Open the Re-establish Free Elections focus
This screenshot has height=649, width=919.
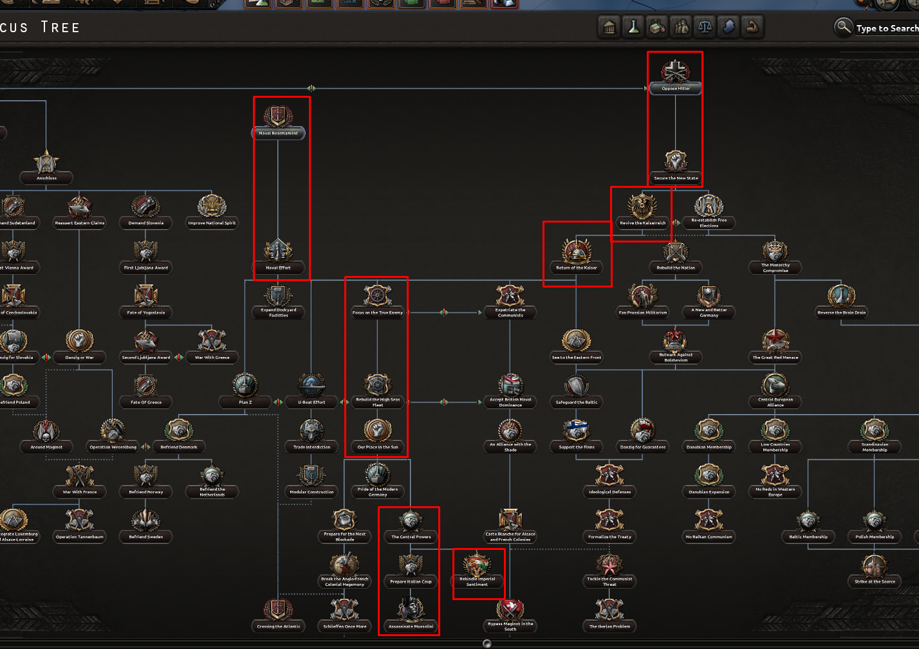pyautogui.click(x=709, y=212)
